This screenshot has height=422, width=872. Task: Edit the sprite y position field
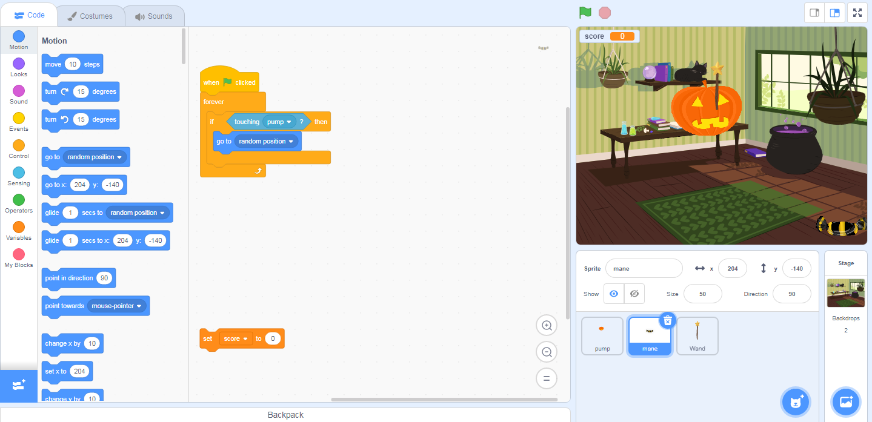[x=797, y=268]
